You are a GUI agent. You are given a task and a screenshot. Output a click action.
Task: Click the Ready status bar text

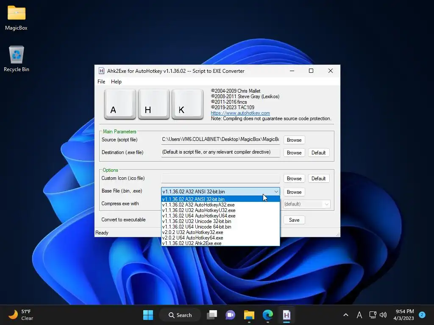pyautogui.click(x=102, y=233)
